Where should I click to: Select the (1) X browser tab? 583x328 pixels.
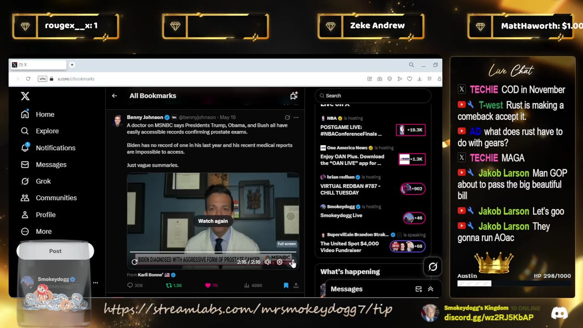pyautogui.click(x=38, y=65)
